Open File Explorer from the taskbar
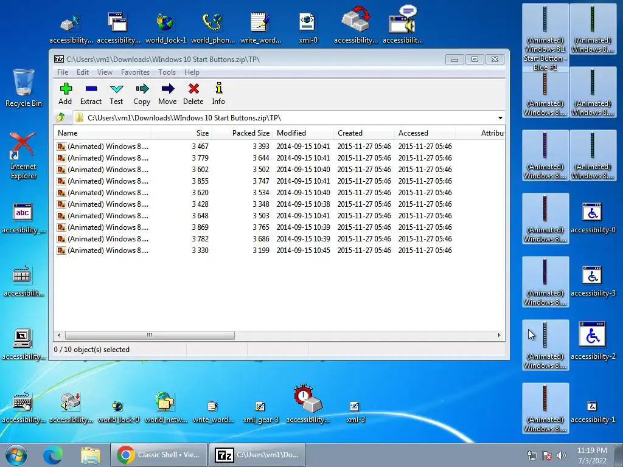Viewport: 623px width, 467px height. click(91, 455)
